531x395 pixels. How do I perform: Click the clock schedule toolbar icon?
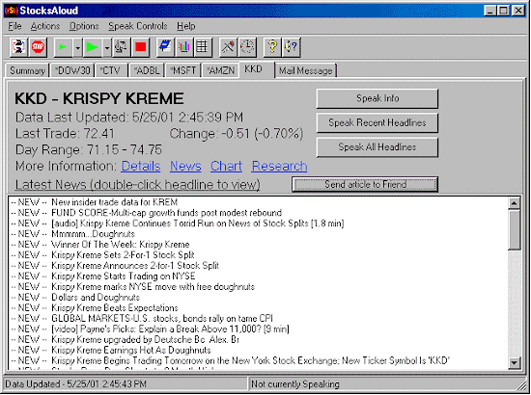pyautogui.click(x=247, y=47)
